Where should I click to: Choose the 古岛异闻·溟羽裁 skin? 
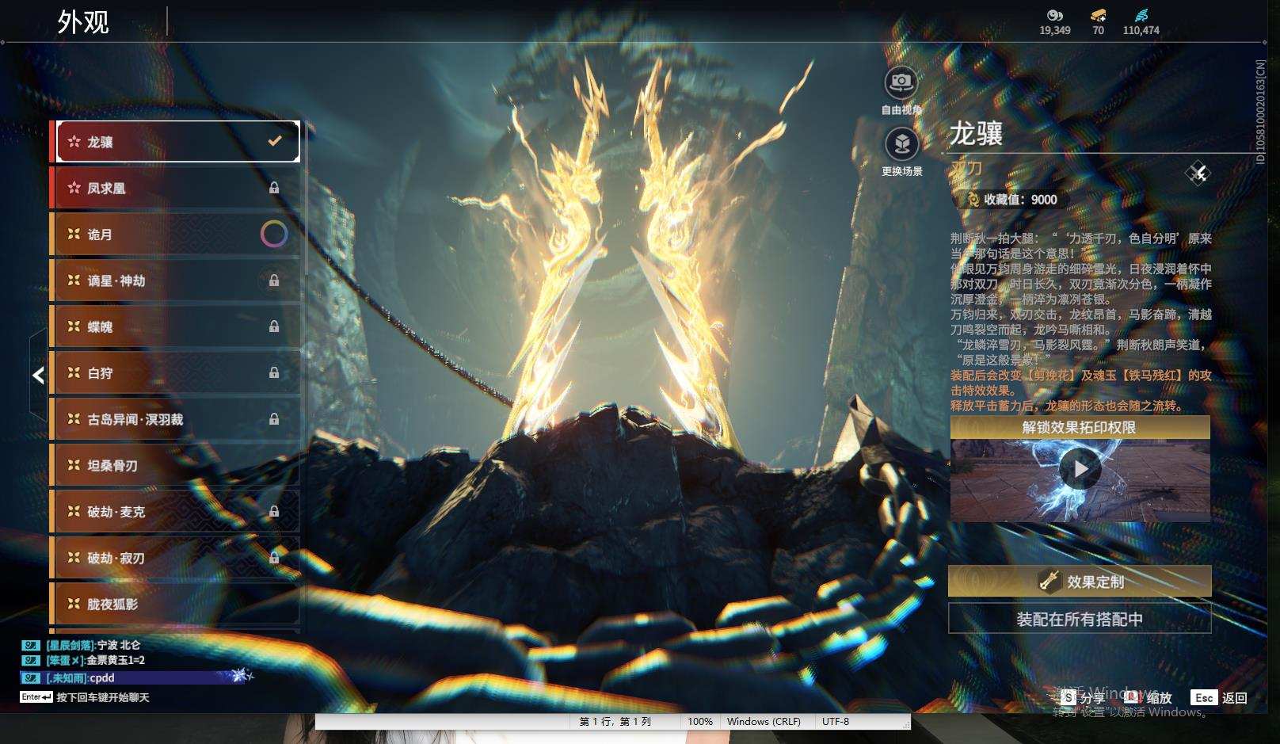click(x=175, y=418)
